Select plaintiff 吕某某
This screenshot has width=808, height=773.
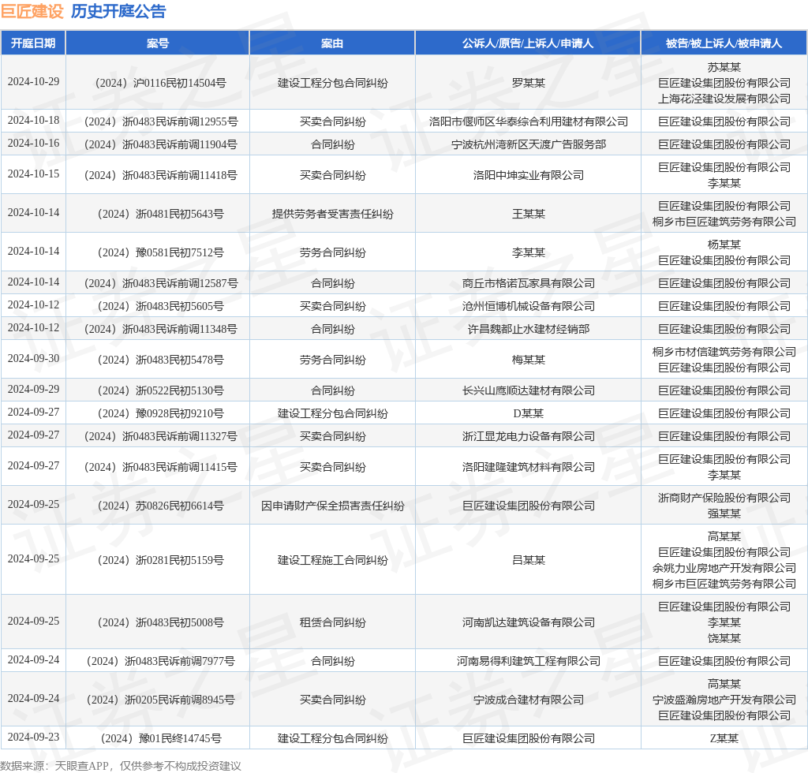[x=528, y=561]
